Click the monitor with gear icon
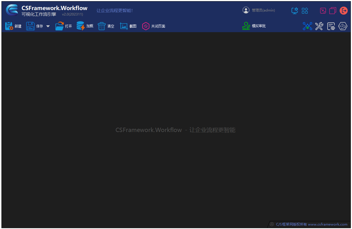The width and height of the screenshot is (352, 229). click(295, 10)
